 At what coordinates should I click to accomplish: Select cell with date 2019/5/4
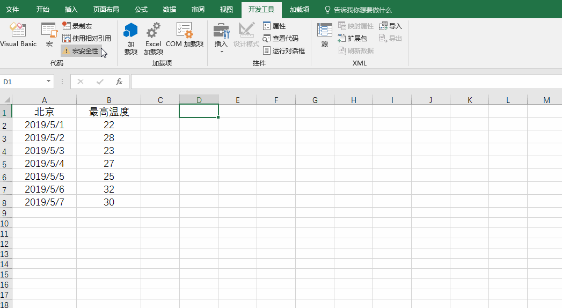[44, 163]
